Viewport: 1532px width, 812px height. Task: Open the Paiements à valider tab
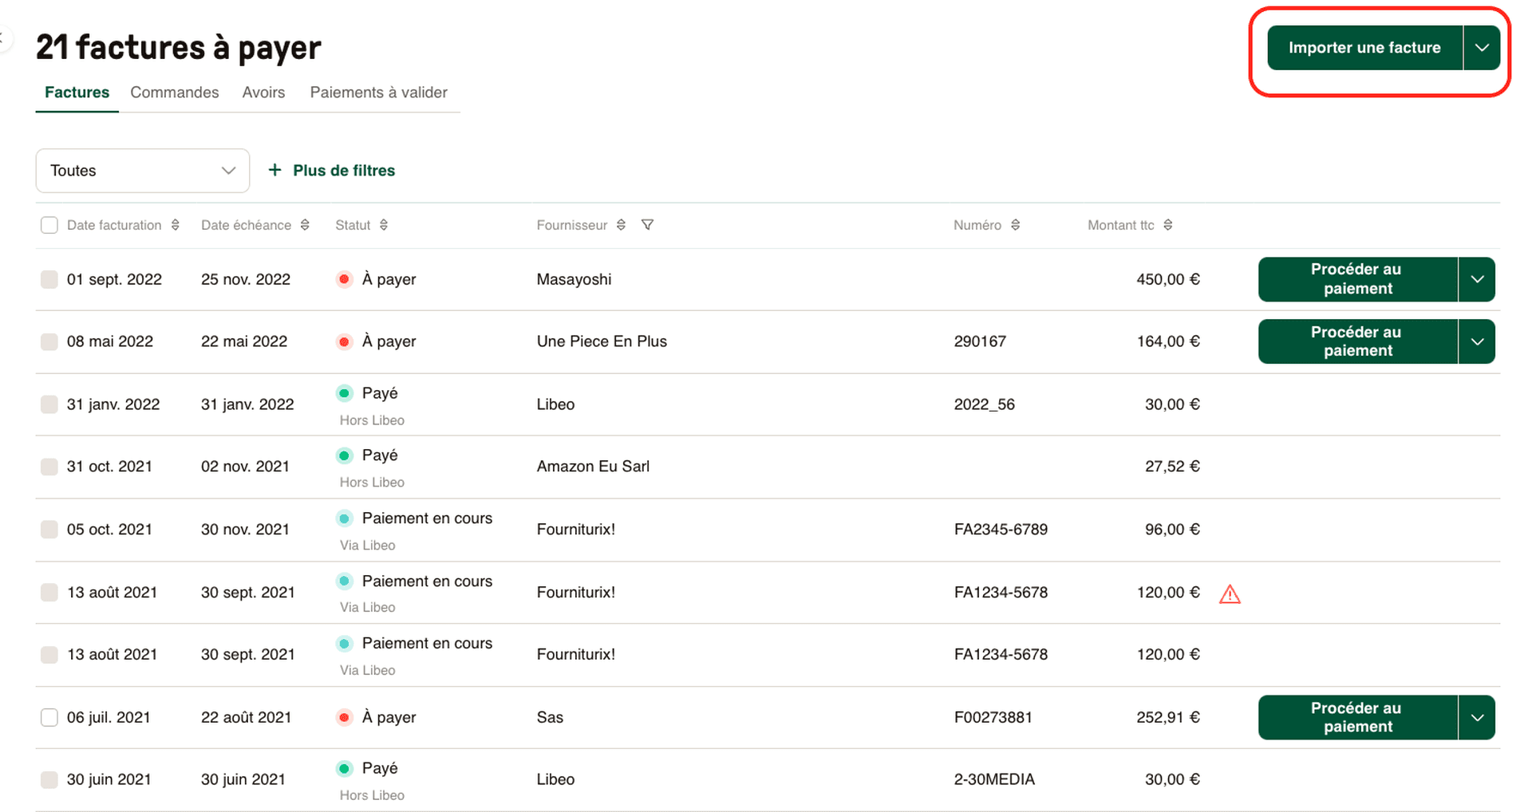tap(378, 92)
